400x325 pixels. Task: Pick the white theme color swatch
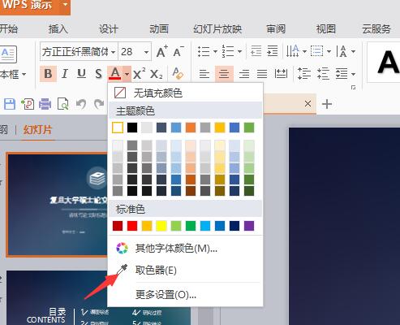[x=118, y=128]
